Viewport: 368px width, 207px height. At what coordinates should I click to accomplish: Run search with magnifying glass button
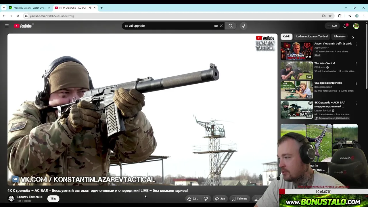click(x=231, y=26)
